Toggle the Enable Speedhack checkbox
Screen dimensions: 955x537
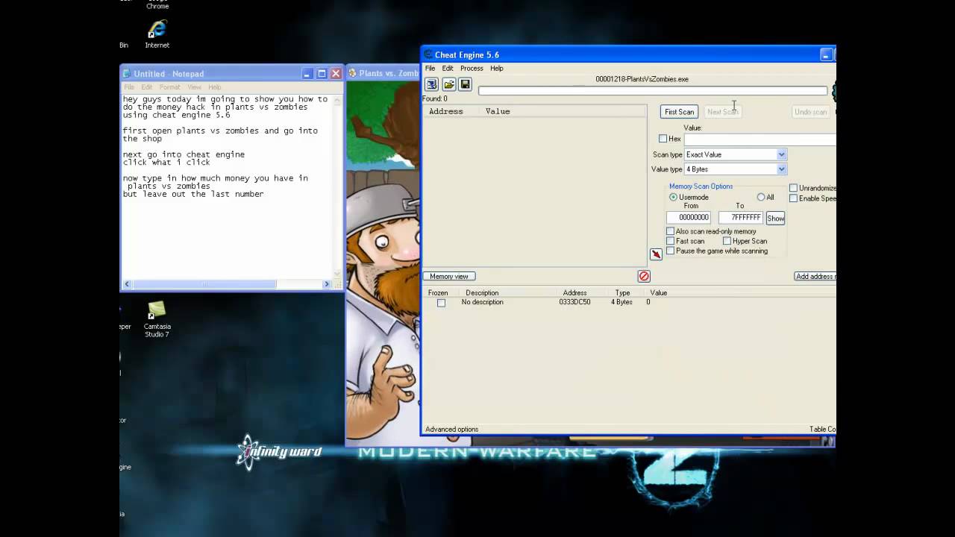(x=793, y=198)
